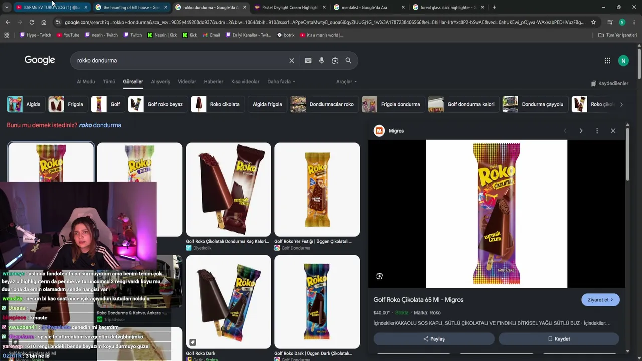The image size is (642, 361).
Task: Switch to the AI Modu tab
Action: pos(86,82)
